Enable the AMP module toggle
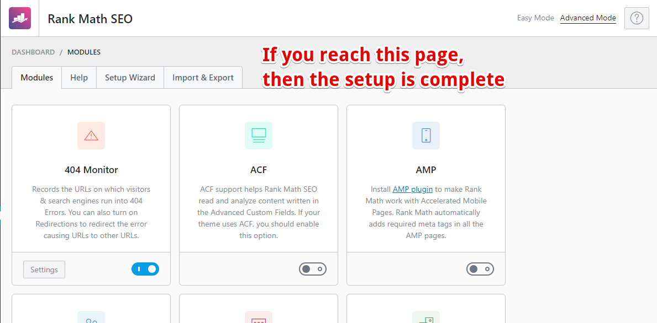Screen dimensions: 657x323 [480, 269]
